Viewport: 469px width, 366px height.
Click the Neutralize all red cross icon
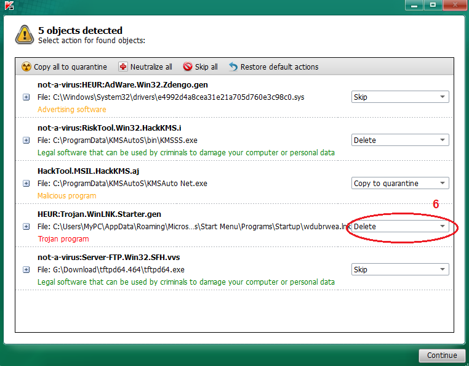pyautogui.click(x=123, y=67)
